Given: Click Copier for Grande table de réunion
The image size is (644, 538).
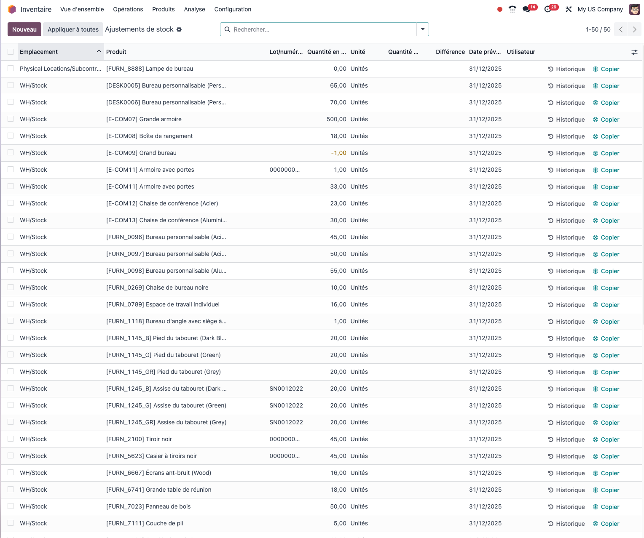Looking at the screenshot, I should [x=606, y=490].
